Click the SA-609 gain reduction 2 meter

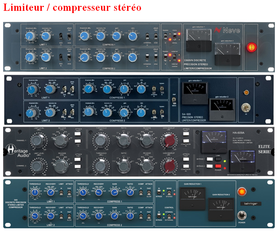pos(221,107)
